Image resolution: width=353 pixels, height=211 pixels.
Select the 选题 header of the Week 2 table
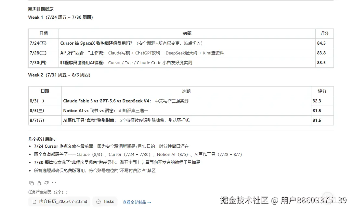pos(186,91)
